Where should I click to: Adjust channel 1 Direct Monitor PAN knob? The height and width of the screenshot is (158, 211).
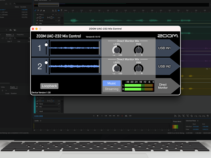(139, 50)
